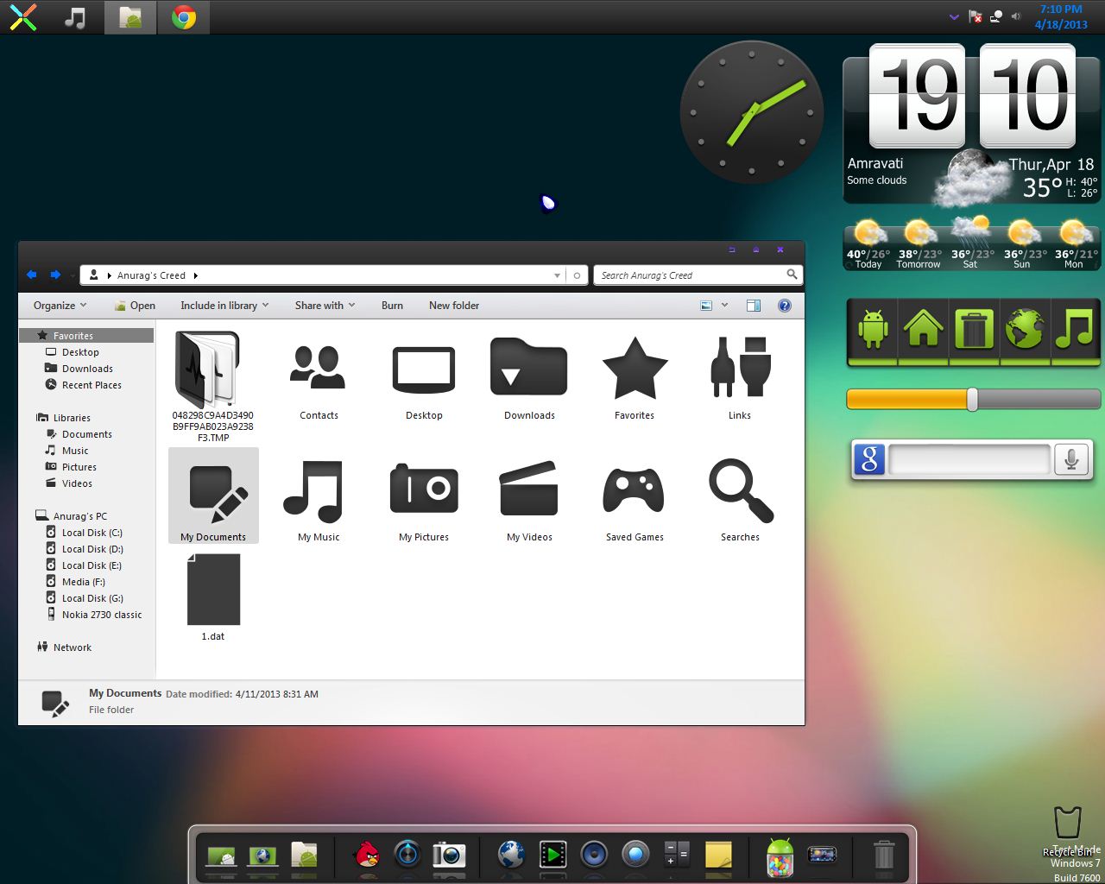1105x884 pixels.
Task: Open the Include in library dropdown
Action: point(223,305)
